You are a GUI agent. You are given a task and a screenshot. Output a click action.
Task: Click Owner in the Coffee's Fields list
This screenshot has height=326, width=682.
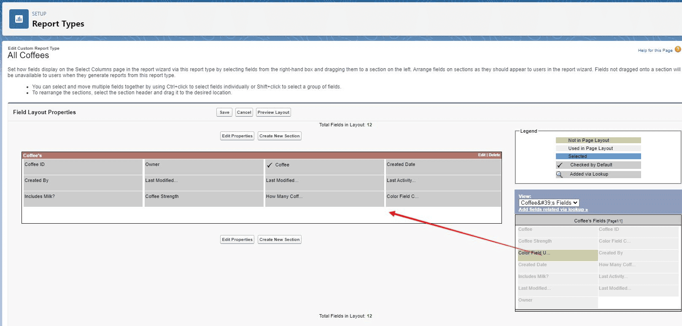pyautogui.click(x=557, y=302)
